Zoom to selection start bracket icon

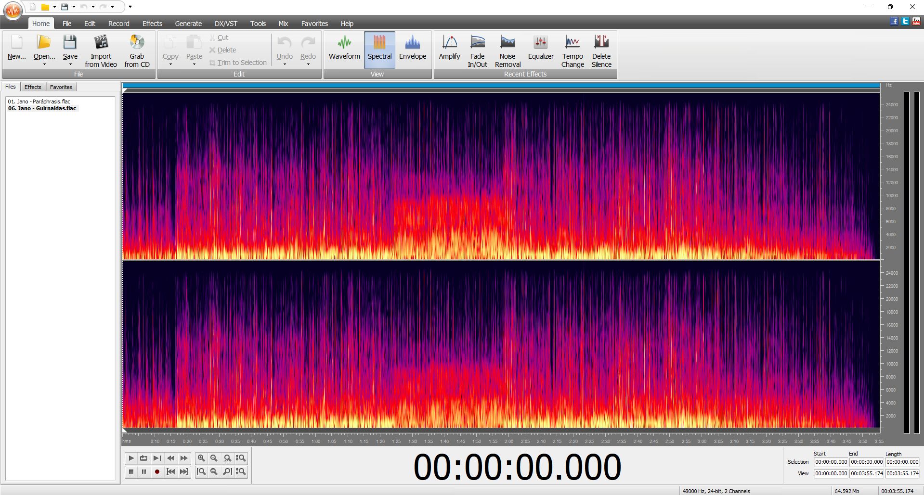(201, 471)
